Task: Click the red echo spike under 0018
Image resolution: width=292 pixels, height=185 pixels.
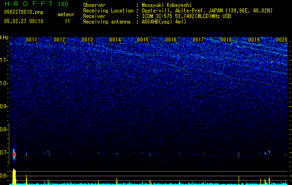Action: tap(239, 154)
